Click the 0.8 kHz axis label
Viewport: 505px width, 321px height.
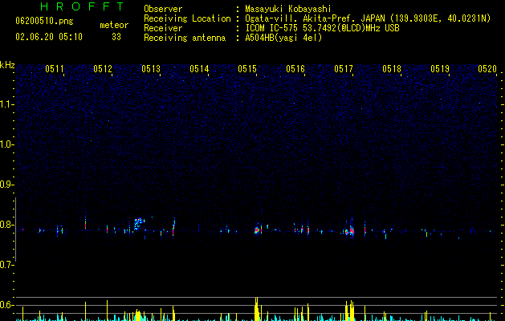7,225
